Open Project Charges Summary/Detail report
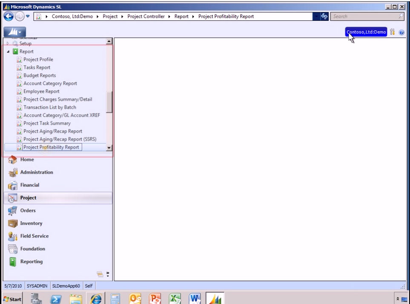Screen dimensions: 410x304 point(58,99)
